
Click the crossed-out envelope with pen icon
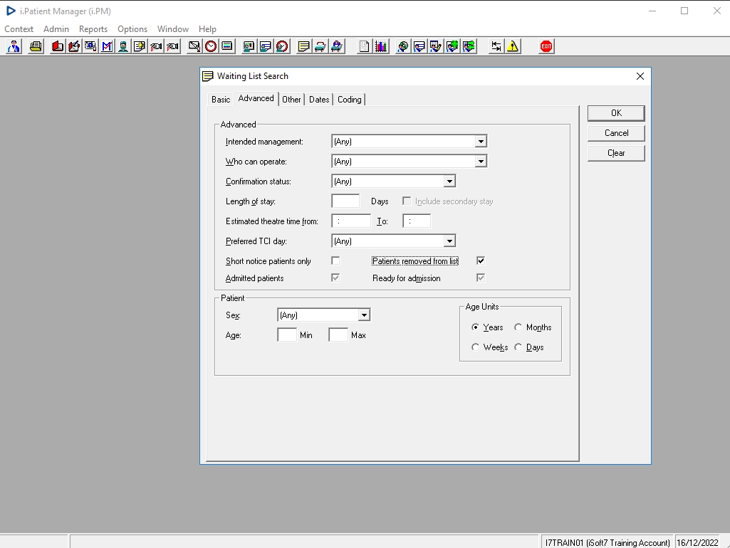point(194,46)
